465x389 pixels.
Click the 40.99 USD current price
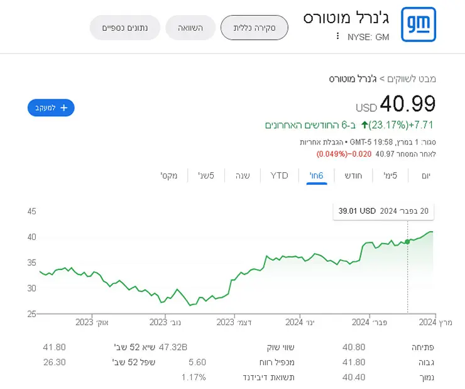(396, 104)
